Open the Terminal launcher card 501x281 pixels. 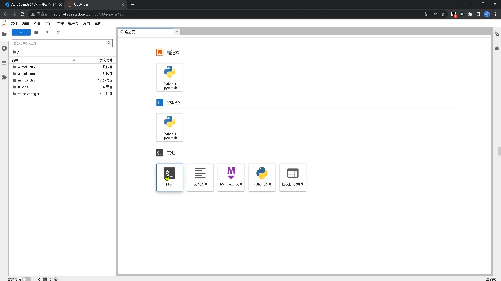click(170, 177)
